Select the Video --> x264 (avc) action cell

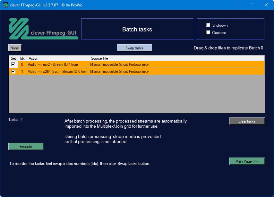pyautogui.click(x=58, y=72)
